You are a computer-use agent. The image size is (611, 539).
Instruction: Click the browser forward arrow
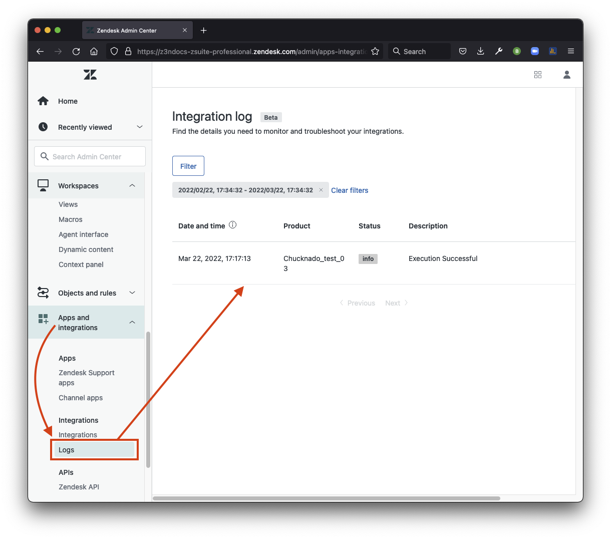coord(58,51)
